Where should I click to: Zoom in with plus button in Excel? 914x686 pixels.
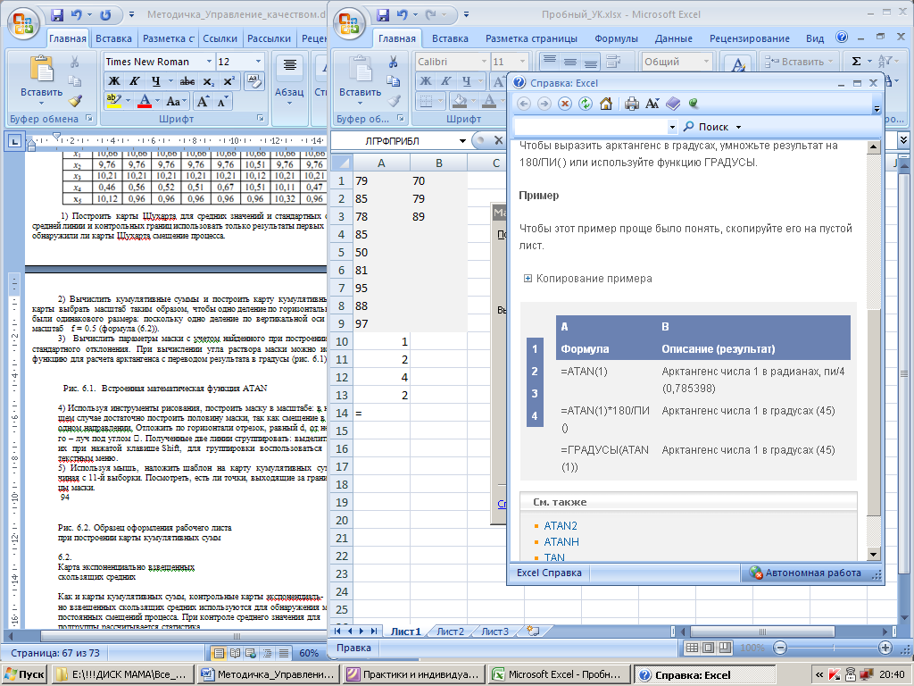tap(885, 648)
